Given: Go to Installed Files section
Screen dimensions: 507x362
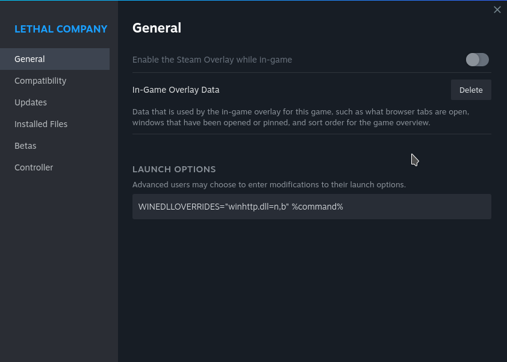Looking at the screenshot, I should pyautogui.click(x=41, y=124).
